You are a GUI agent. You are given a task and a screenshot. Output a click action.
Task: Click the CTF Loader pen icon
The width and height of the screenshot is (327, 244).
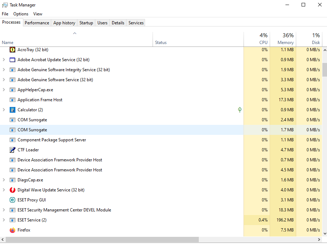coord(13,150)
